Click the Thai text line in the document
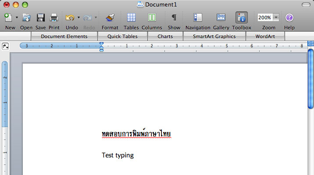Image resolution: width=314 pixels, height=175 pixels. click(x=136, y=133)
